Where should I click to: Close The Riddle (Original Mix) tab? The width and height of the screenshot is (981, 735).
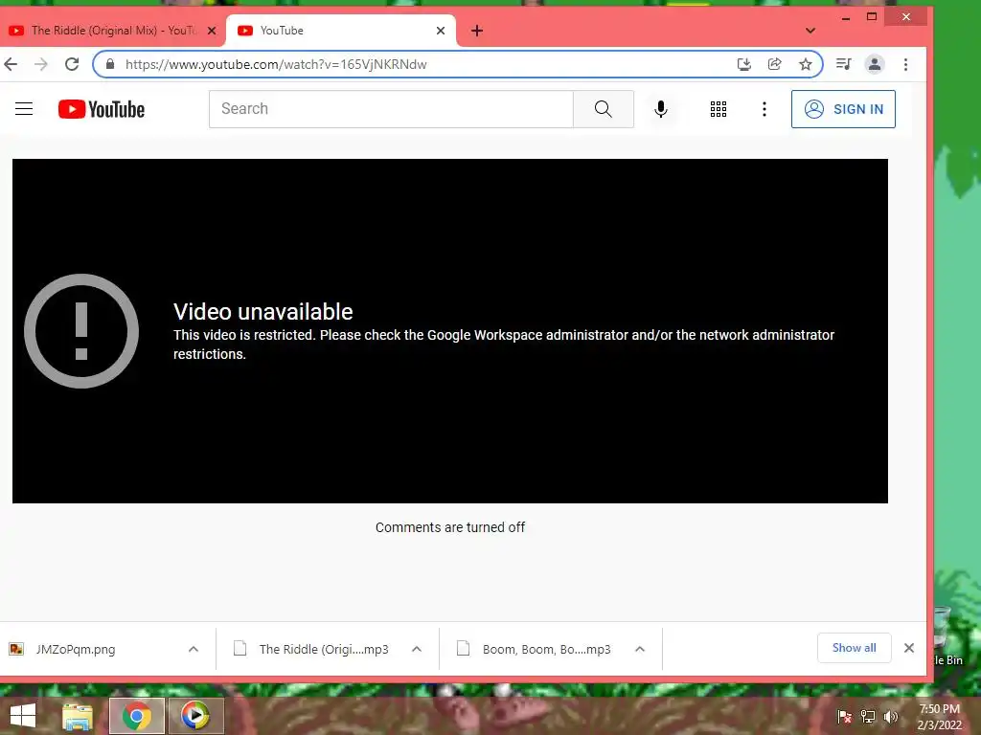pos(212,31)
